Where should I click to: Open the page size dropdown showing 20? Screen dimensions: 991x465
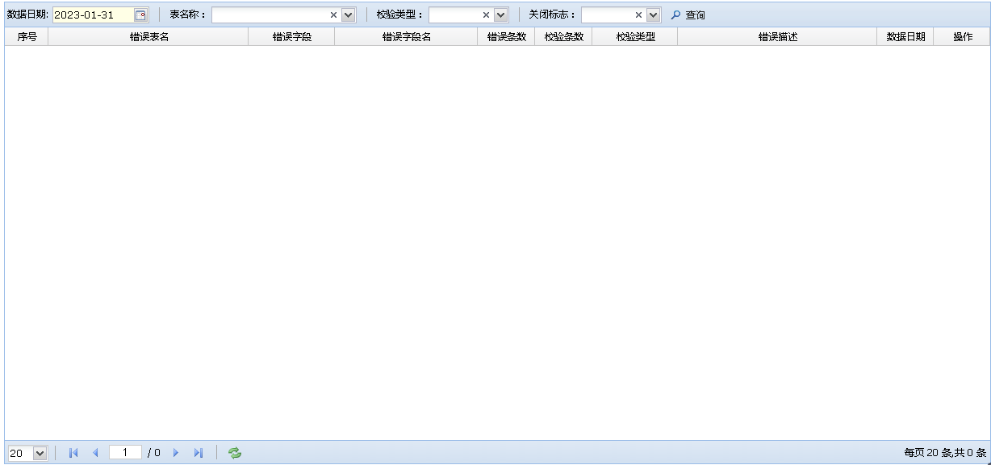click(40, 454)
